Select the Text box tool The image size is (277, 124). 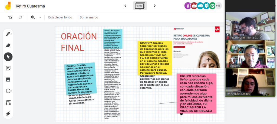click(x=8, y=102)
